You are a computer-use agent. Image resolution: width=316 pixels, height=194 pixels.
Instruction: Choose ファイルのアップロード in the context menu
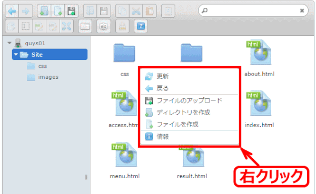pos(189,100)
